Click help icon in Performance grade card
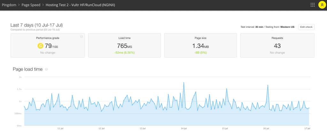327x137 pixels. 81,37
